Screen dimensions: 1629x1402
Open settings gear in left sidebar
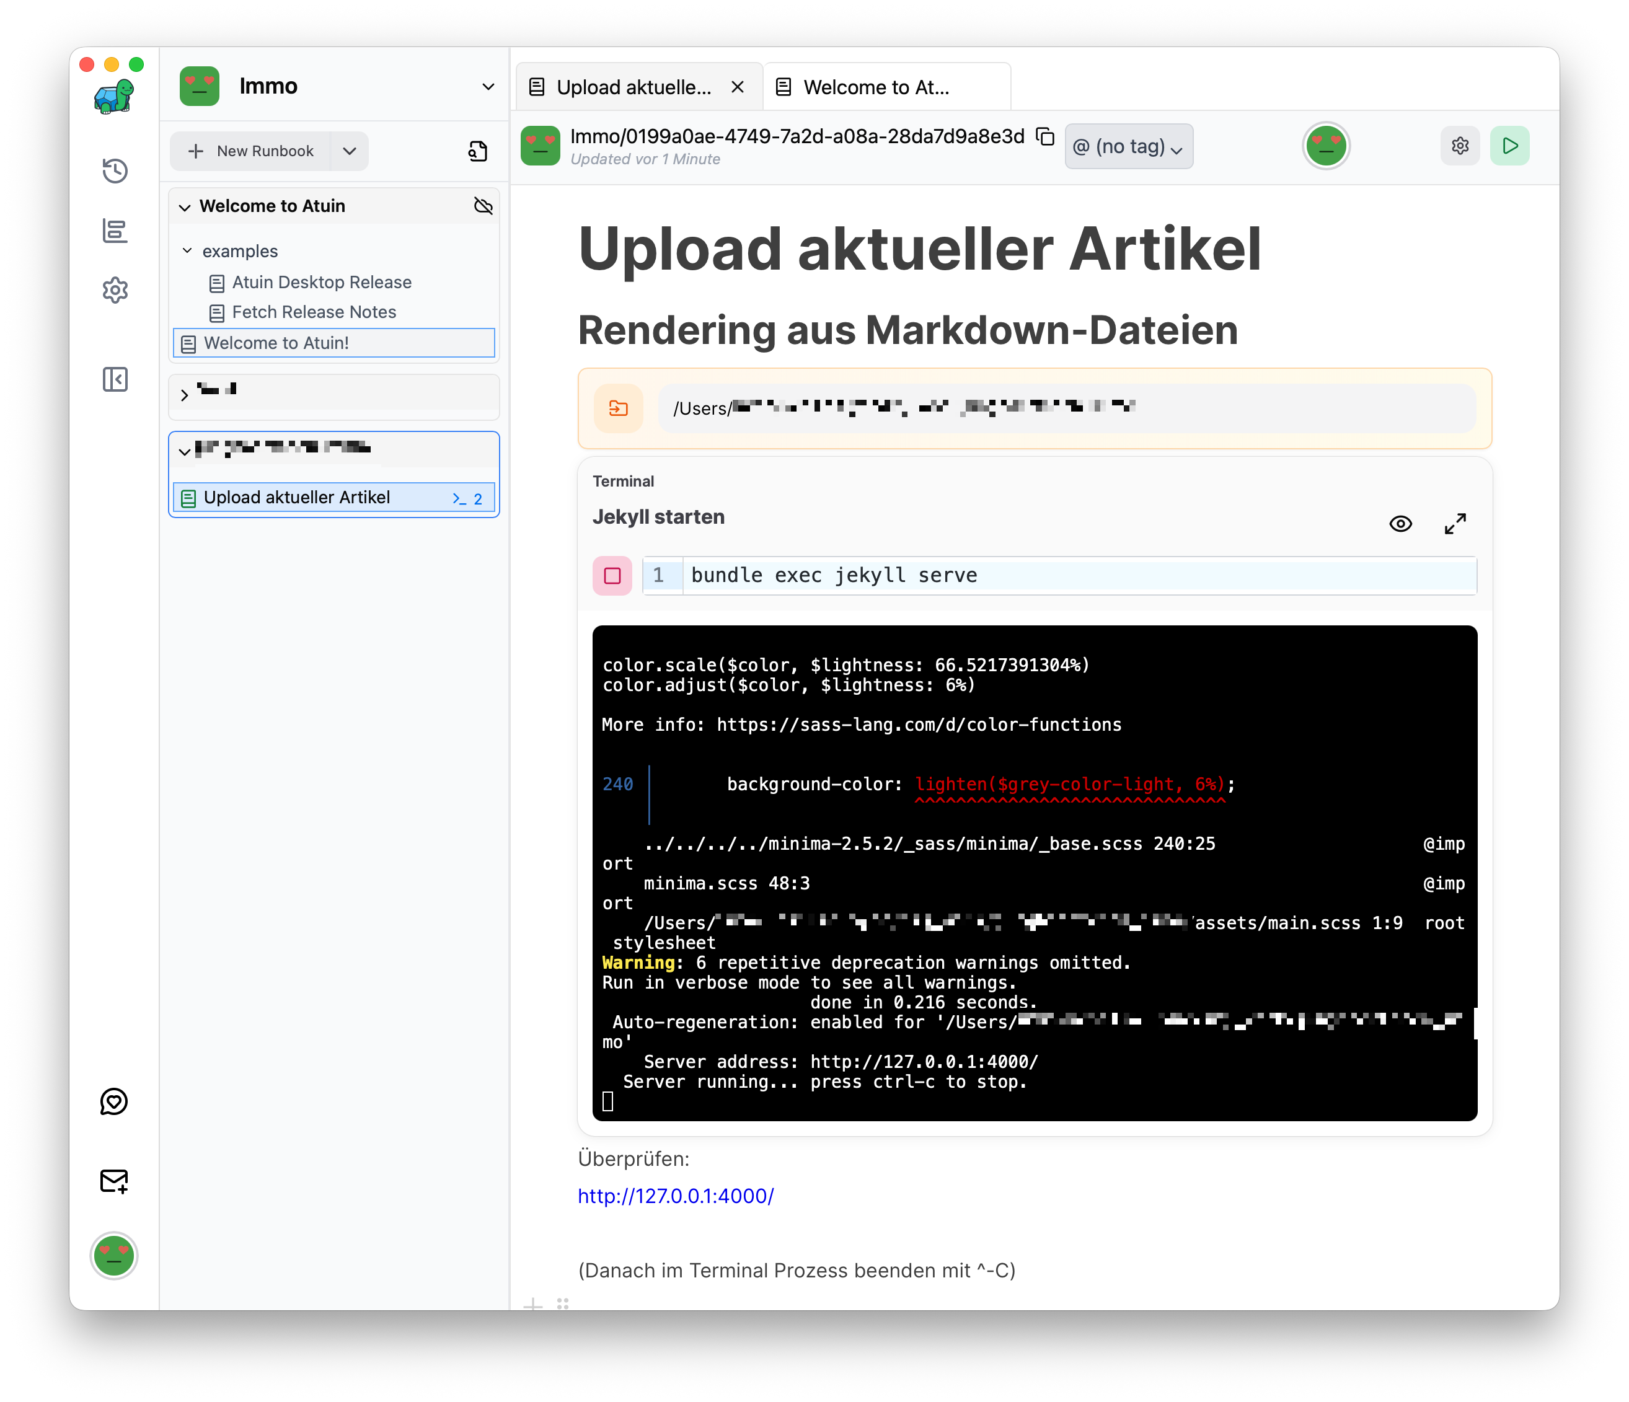click(115, 290)
